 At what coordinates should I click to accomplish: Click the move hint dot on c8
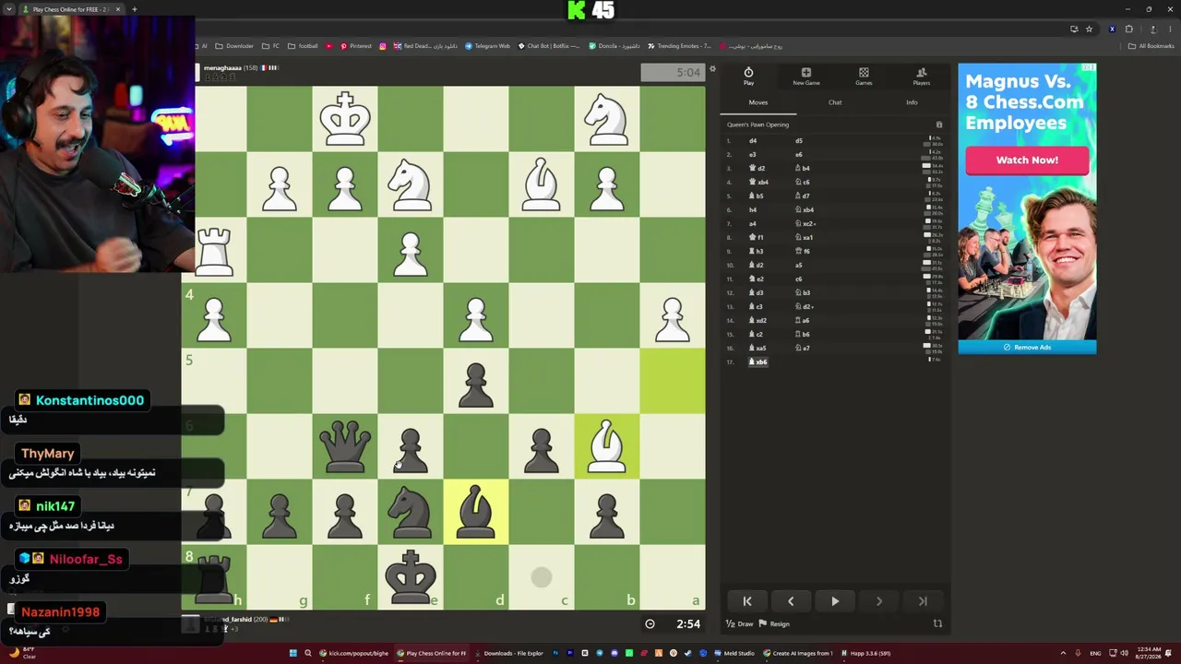click(542, 577)
